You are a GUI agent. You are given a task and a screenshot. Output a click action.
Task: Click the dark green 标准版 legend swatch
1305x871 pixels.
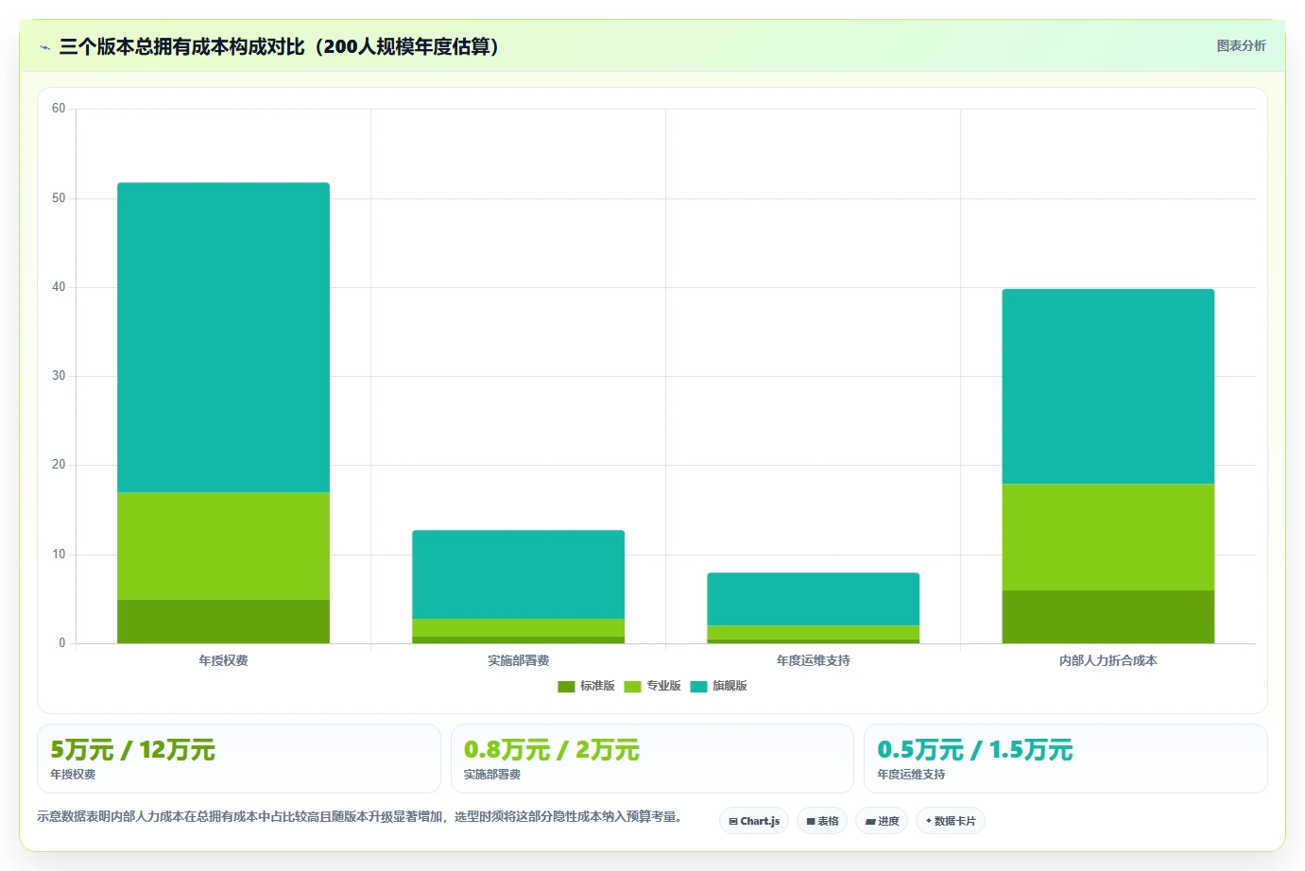tap(566, 687)
